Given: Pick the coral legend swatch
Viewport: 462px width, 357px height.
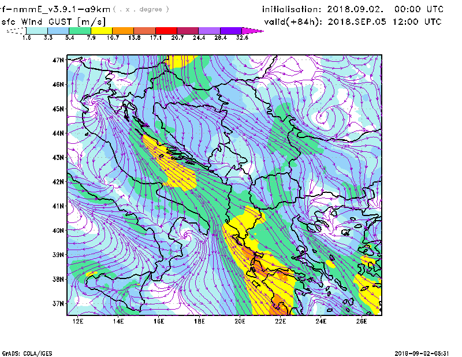Looking at the screenshot, I should click(x=145, y=31).
